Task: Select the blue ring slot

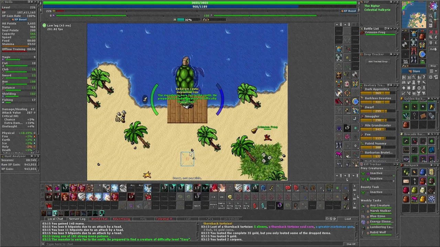Action: [422, 54]
